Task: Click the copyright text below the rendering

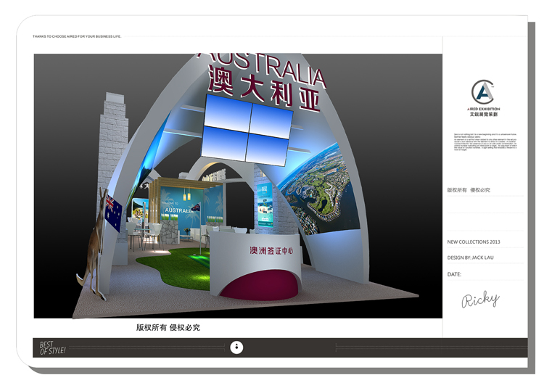Action: coord(168,327)
